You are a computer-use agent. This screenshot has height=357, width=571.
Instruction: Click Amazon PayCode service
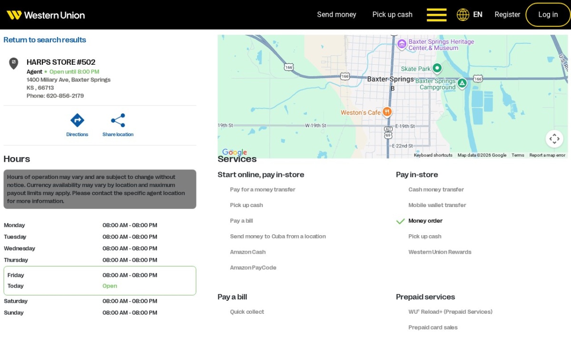point(253,268)
